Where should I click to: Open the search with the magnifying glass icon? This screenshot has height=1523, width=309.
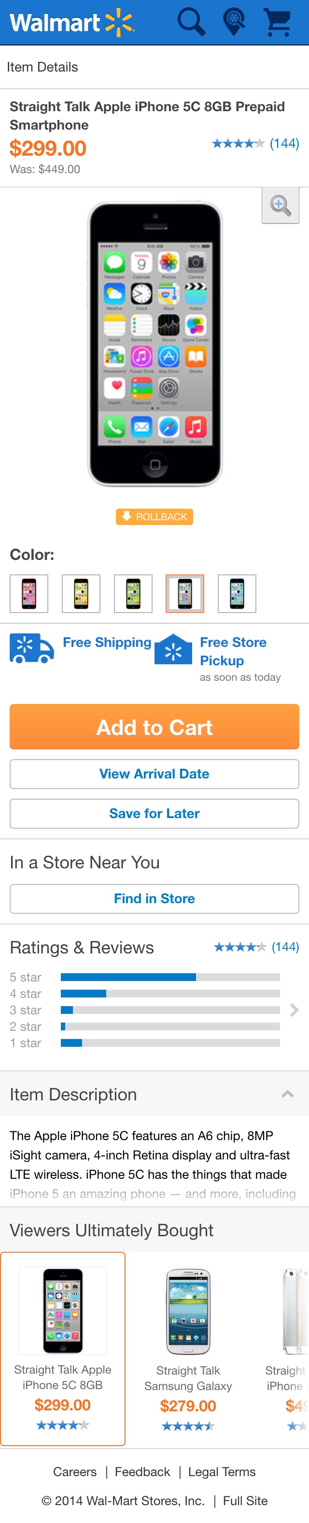click(189, 22)
